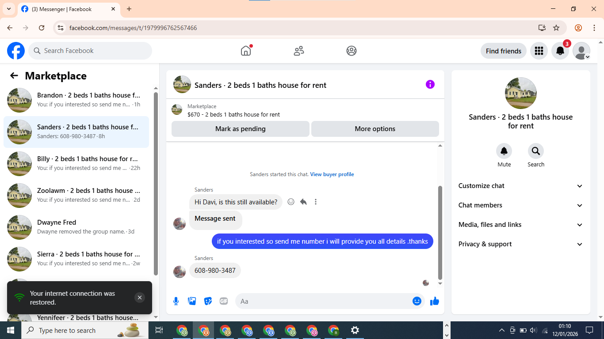Click the Aa message input box

tap(324, 301)
